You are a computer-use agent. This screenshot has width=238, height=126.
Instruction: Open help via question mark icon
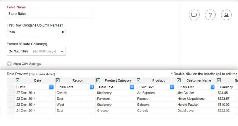click(x=210, y=15)
